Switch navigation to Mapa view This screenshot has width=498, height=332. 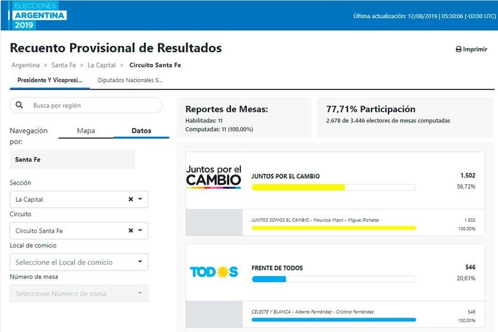click(x=86, y=131)
